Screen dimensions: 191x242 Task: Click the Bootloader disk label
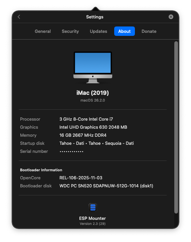(36, 186)
